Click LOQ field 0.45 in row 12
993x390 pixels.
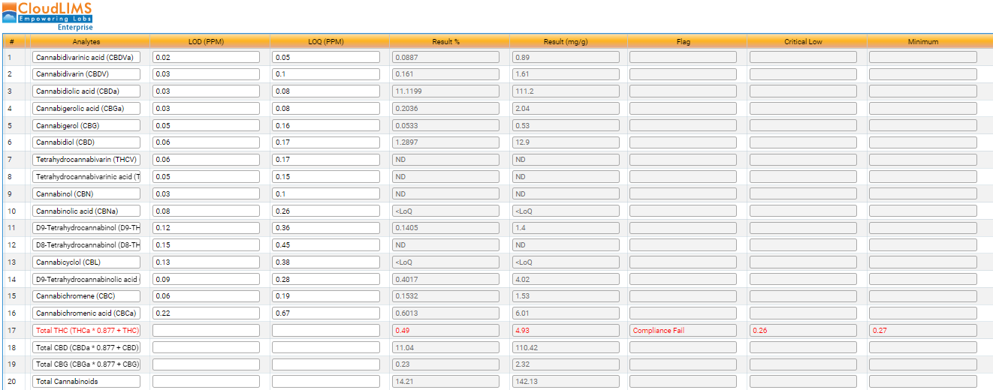pos(326,245)
